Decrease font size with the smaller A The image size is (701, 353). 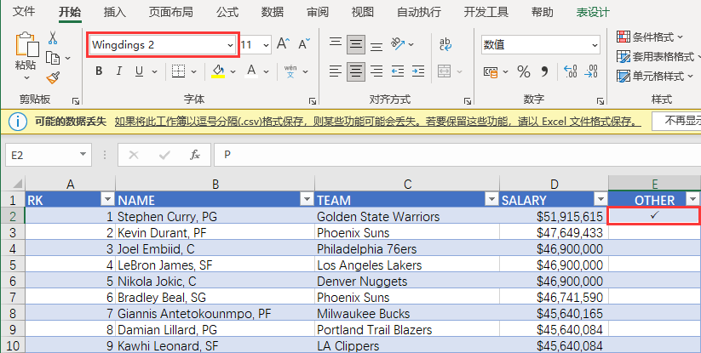[304, 43]
